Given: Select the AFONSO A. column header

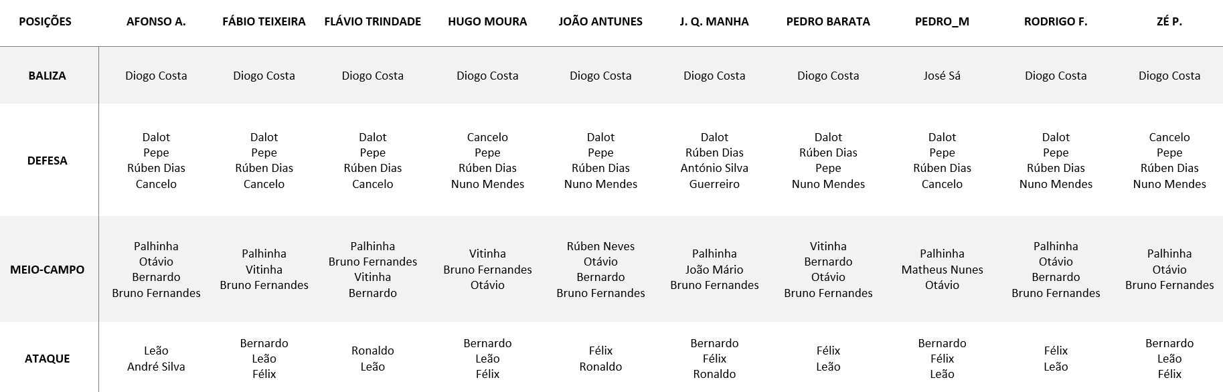Looking at the screenshot, I should [156, 21].
